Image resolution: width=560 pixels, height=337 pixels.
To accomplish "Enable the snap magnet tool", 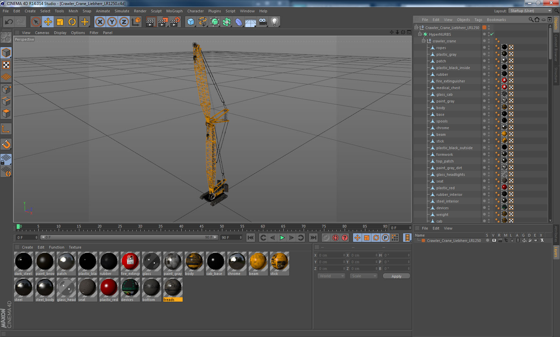I will tap(6, 144).
